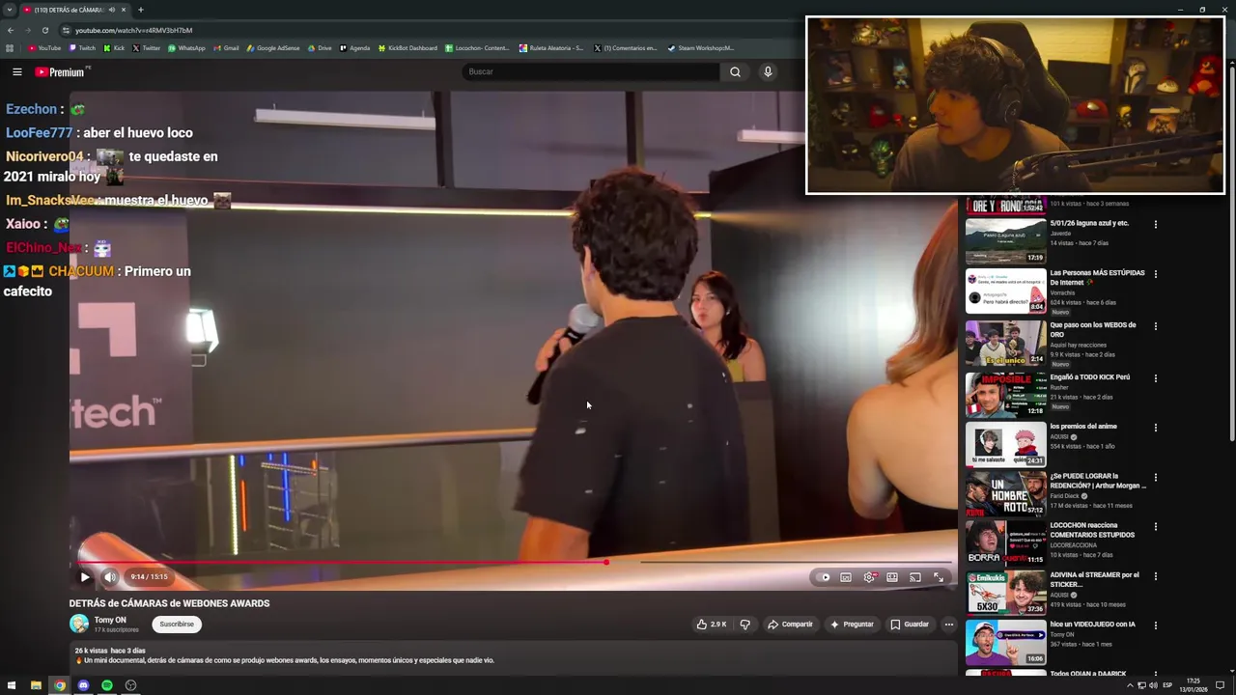Open options for 'Que paso con los WEBOS' video
This screenshot has width=1236, height=695.
click(x=1155, y=326)
